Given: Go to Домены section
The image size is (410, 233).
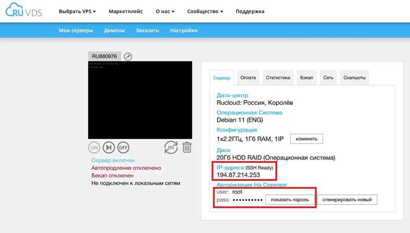Looking at the screenshot, I should [x=114, y=31].
